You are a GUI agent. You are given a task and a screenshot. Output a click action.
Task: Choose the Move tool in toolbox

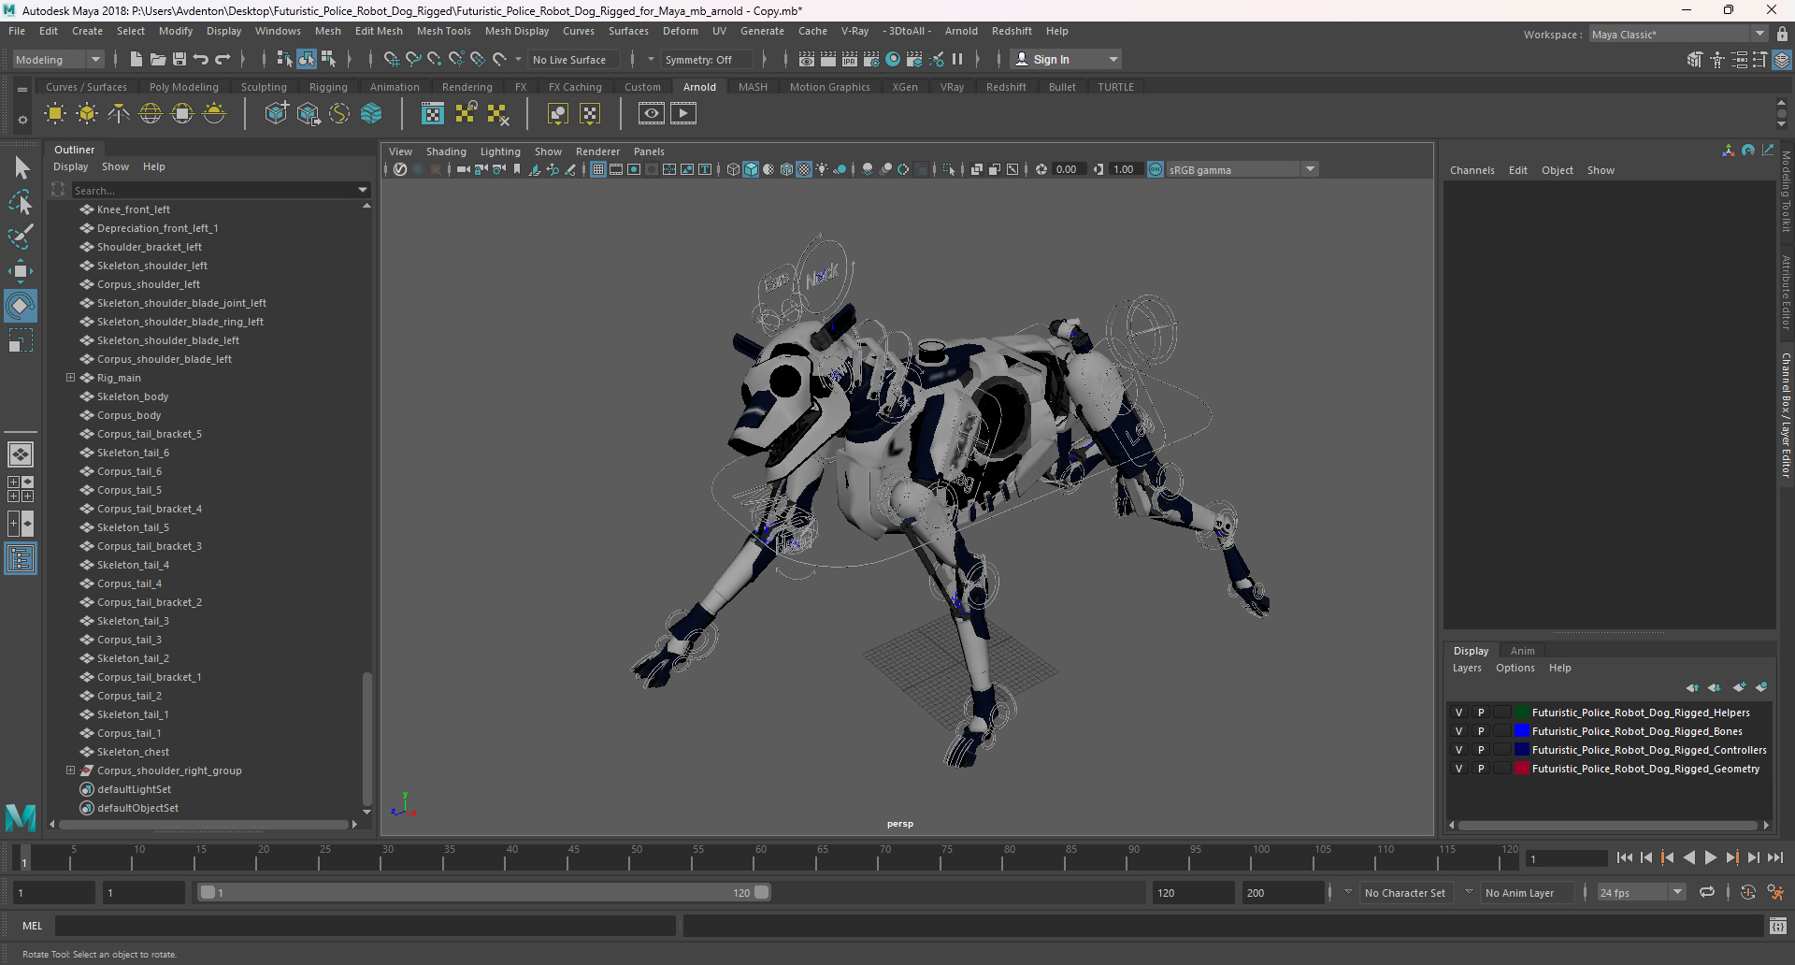coord(21,271)
